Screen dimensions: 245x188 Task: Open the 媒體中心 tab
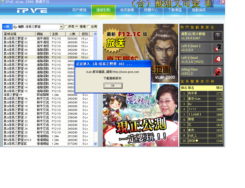(x=151, y=10)
